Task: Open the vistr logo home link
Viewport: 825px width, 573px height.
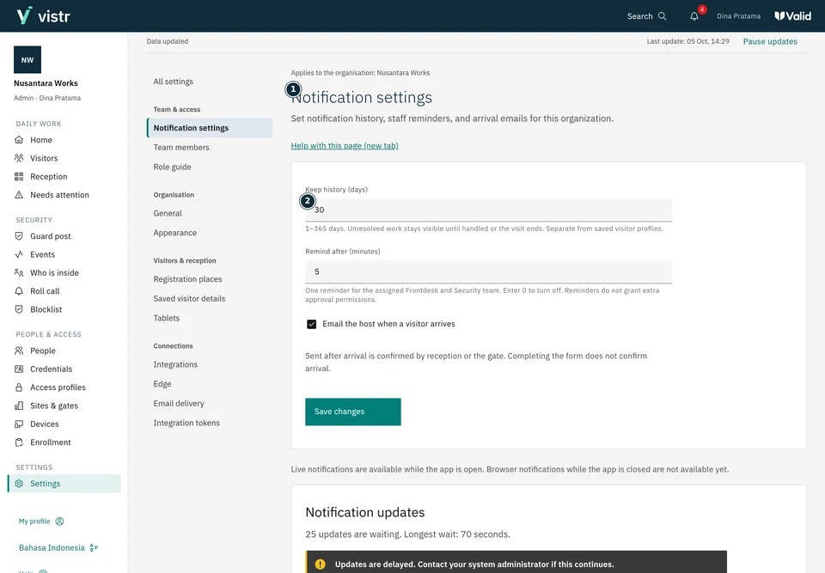Action: tap(43, 15)
